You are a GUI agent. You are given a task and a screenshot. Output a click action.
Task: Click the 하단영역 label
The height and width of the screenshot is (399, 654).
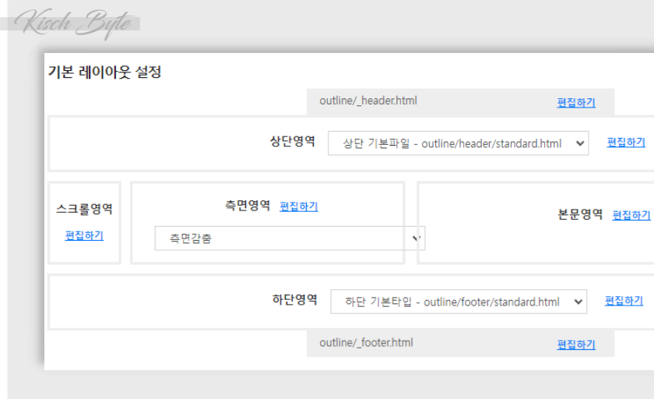click(x=295, y=300)
